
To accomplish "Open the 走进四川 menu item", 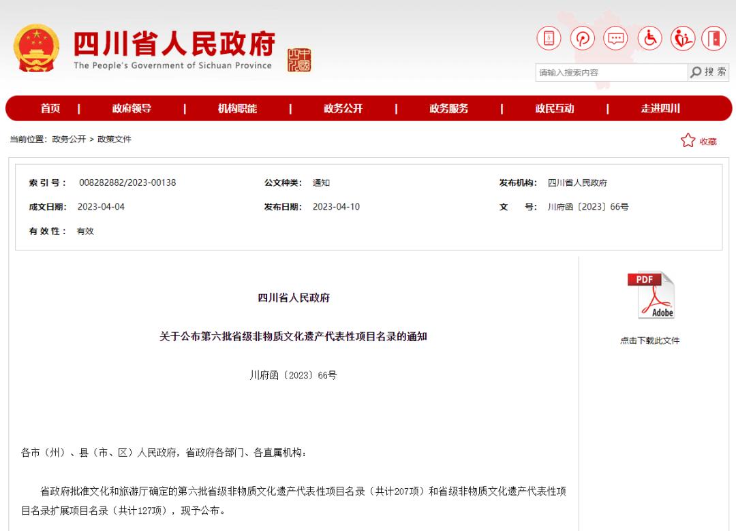I will point(660,108).
